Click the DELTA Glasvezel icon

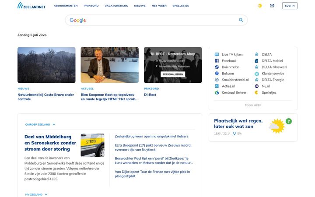[x=256, y=67]
